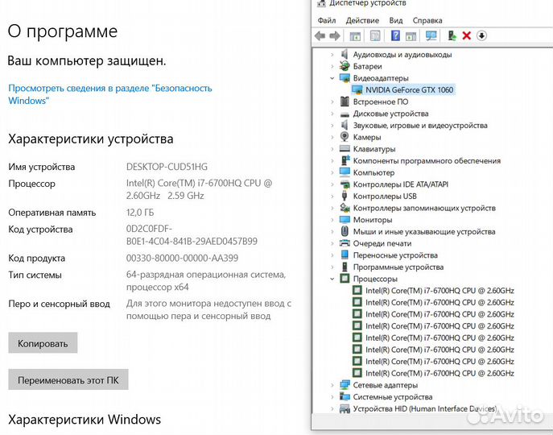Click the Звуковые, игровые speaker icon
This screenshot has height=435, width=553.
[x=345, y=125]
